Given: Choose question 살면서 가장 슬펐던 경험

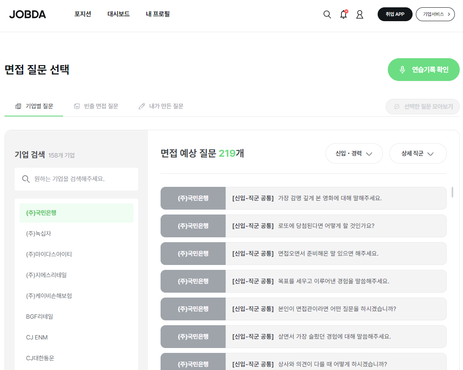Looking at the screenshot, I should pos(303,337).
